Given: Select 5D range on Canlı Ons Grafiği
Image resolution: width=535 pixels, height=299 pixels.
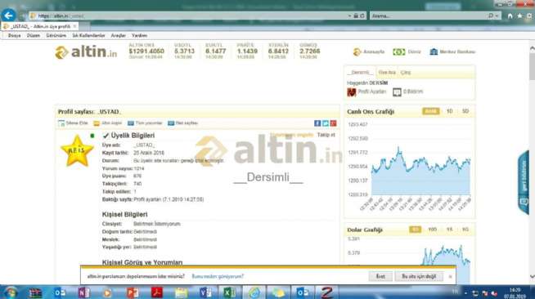Looking at the screenshot, I should click(465, 111).
